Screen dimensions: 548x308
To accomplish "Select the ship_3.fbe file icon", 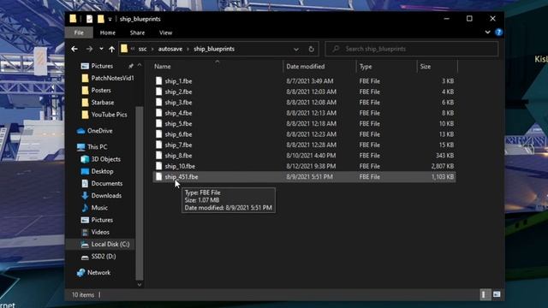I will [159, 103].
